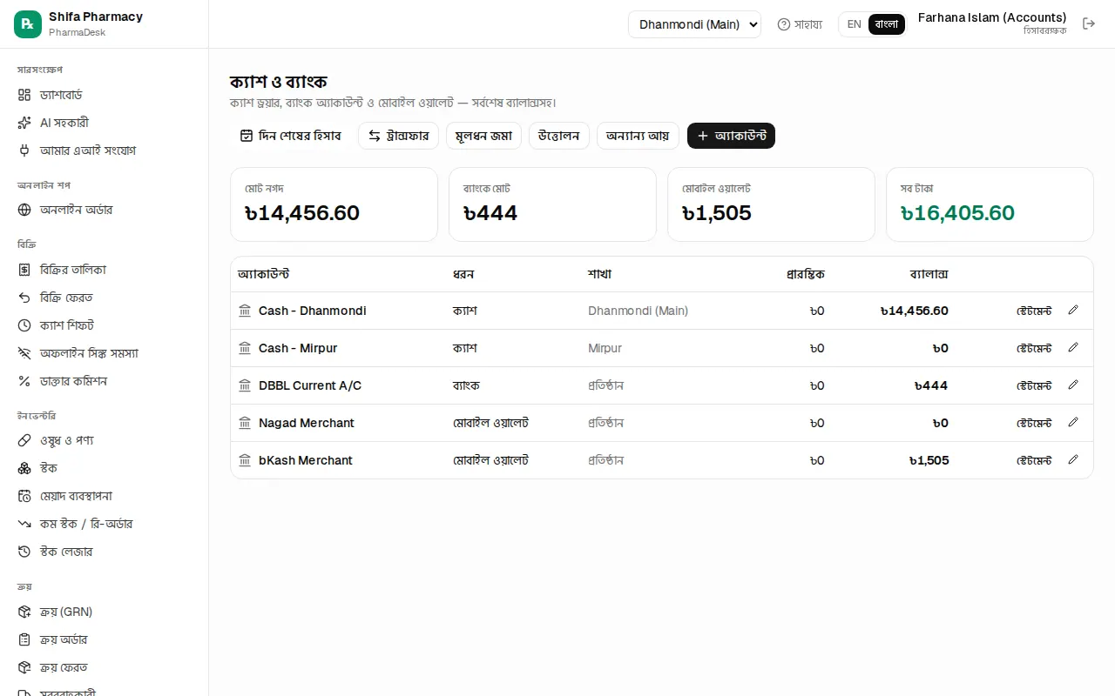Open the Dhanmondi (Main) branch dropdown

tap(694, 24)
